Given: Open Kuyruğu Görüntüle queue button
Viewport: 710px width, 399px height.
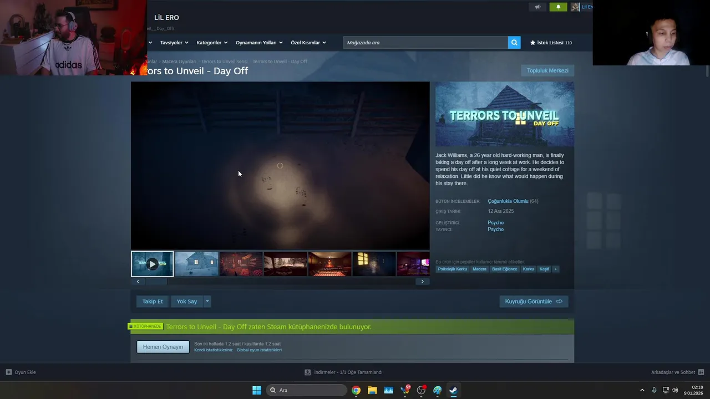Looking at the screenshot, I should [x=534, y=301].
